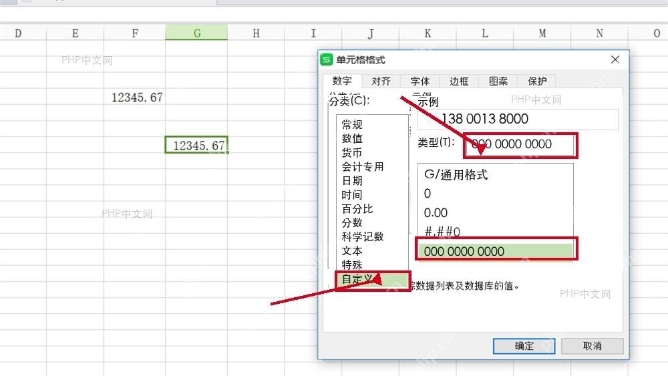Click cell 12345.67 in column F
Image resolution: width=668 pixels, height=376 pixels.
click(x=135, y=97)
